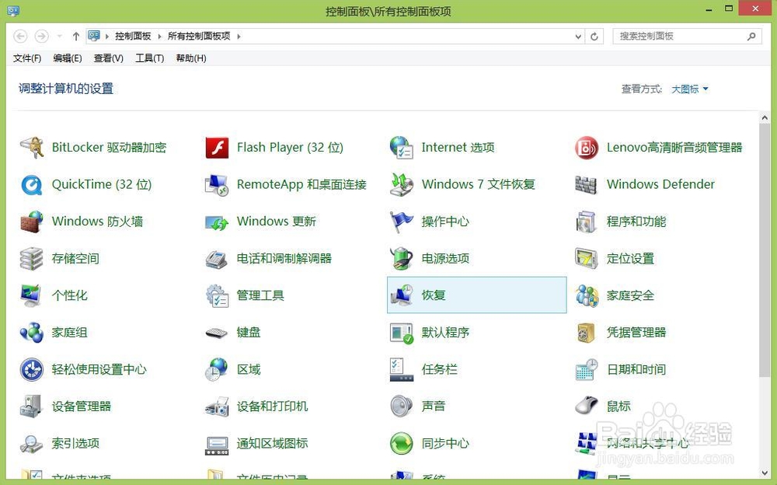Open the 恢复 recovery icon
Screen dimensions: 777x485
[x=402, y=295]
